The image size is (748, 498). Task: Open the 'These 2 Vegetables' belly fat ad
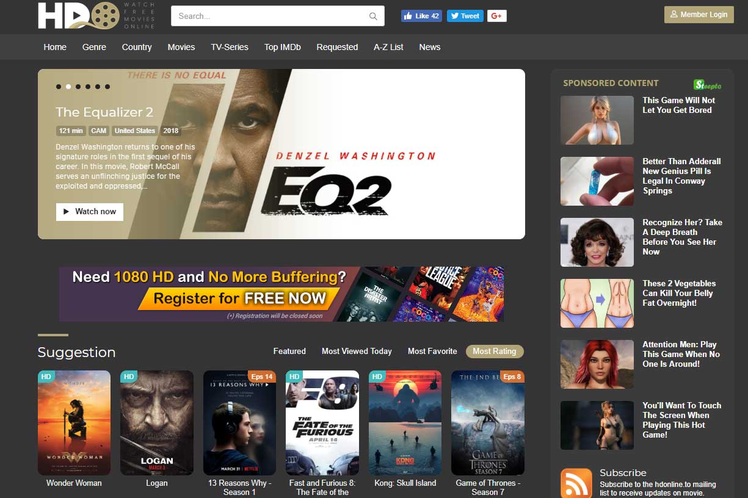tap(679, 293)
